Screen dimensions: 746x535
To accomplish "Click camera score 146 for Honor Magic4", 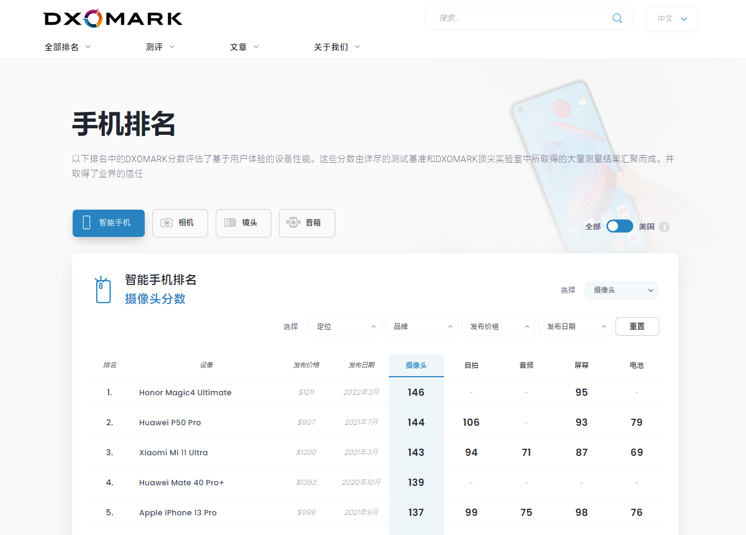I will click(416, 393).
